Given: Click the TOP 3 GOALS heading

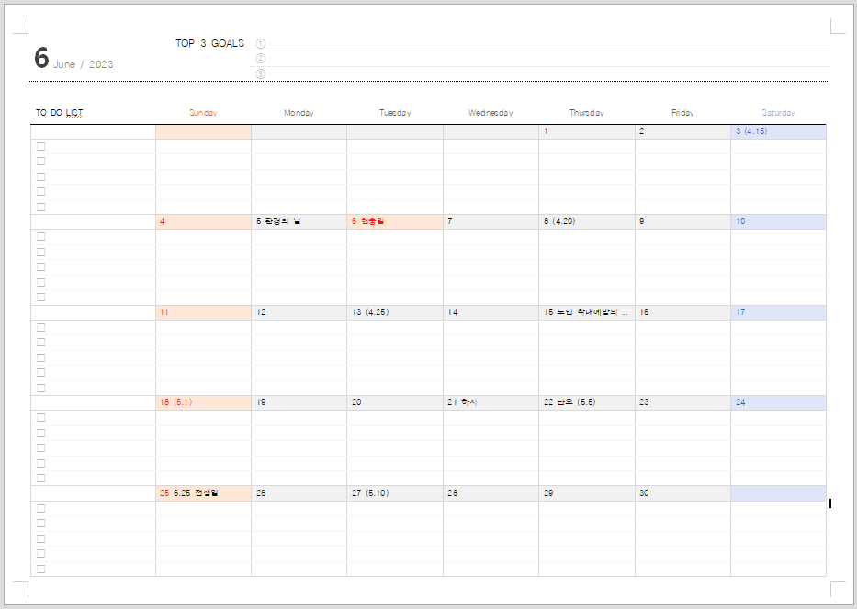Looking at the screenshot, I should click(209, 43).
